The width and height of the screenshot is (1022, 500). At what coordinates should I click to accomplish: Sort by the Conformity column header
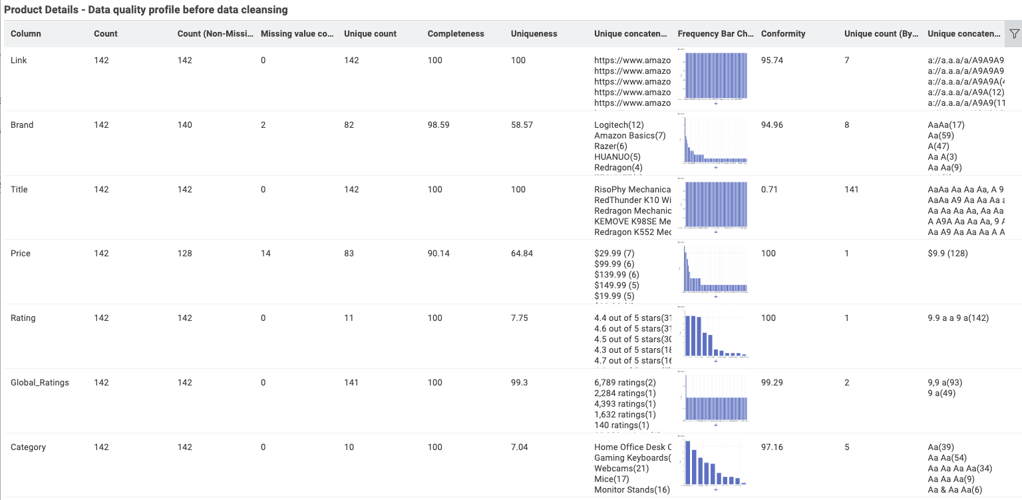click(783, 34)
